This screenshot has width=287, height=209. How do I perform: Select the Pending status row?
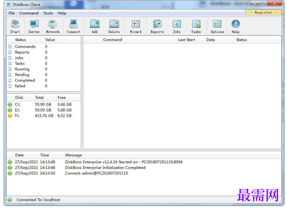44,75
